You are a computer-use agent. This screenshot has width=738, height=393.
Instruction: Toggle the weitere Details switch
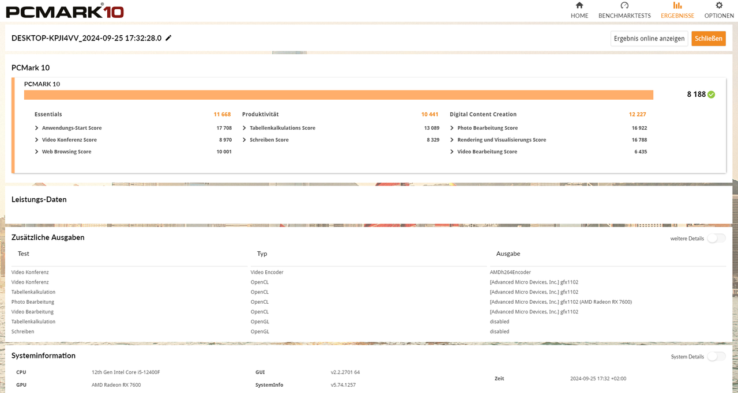[716, 239]
